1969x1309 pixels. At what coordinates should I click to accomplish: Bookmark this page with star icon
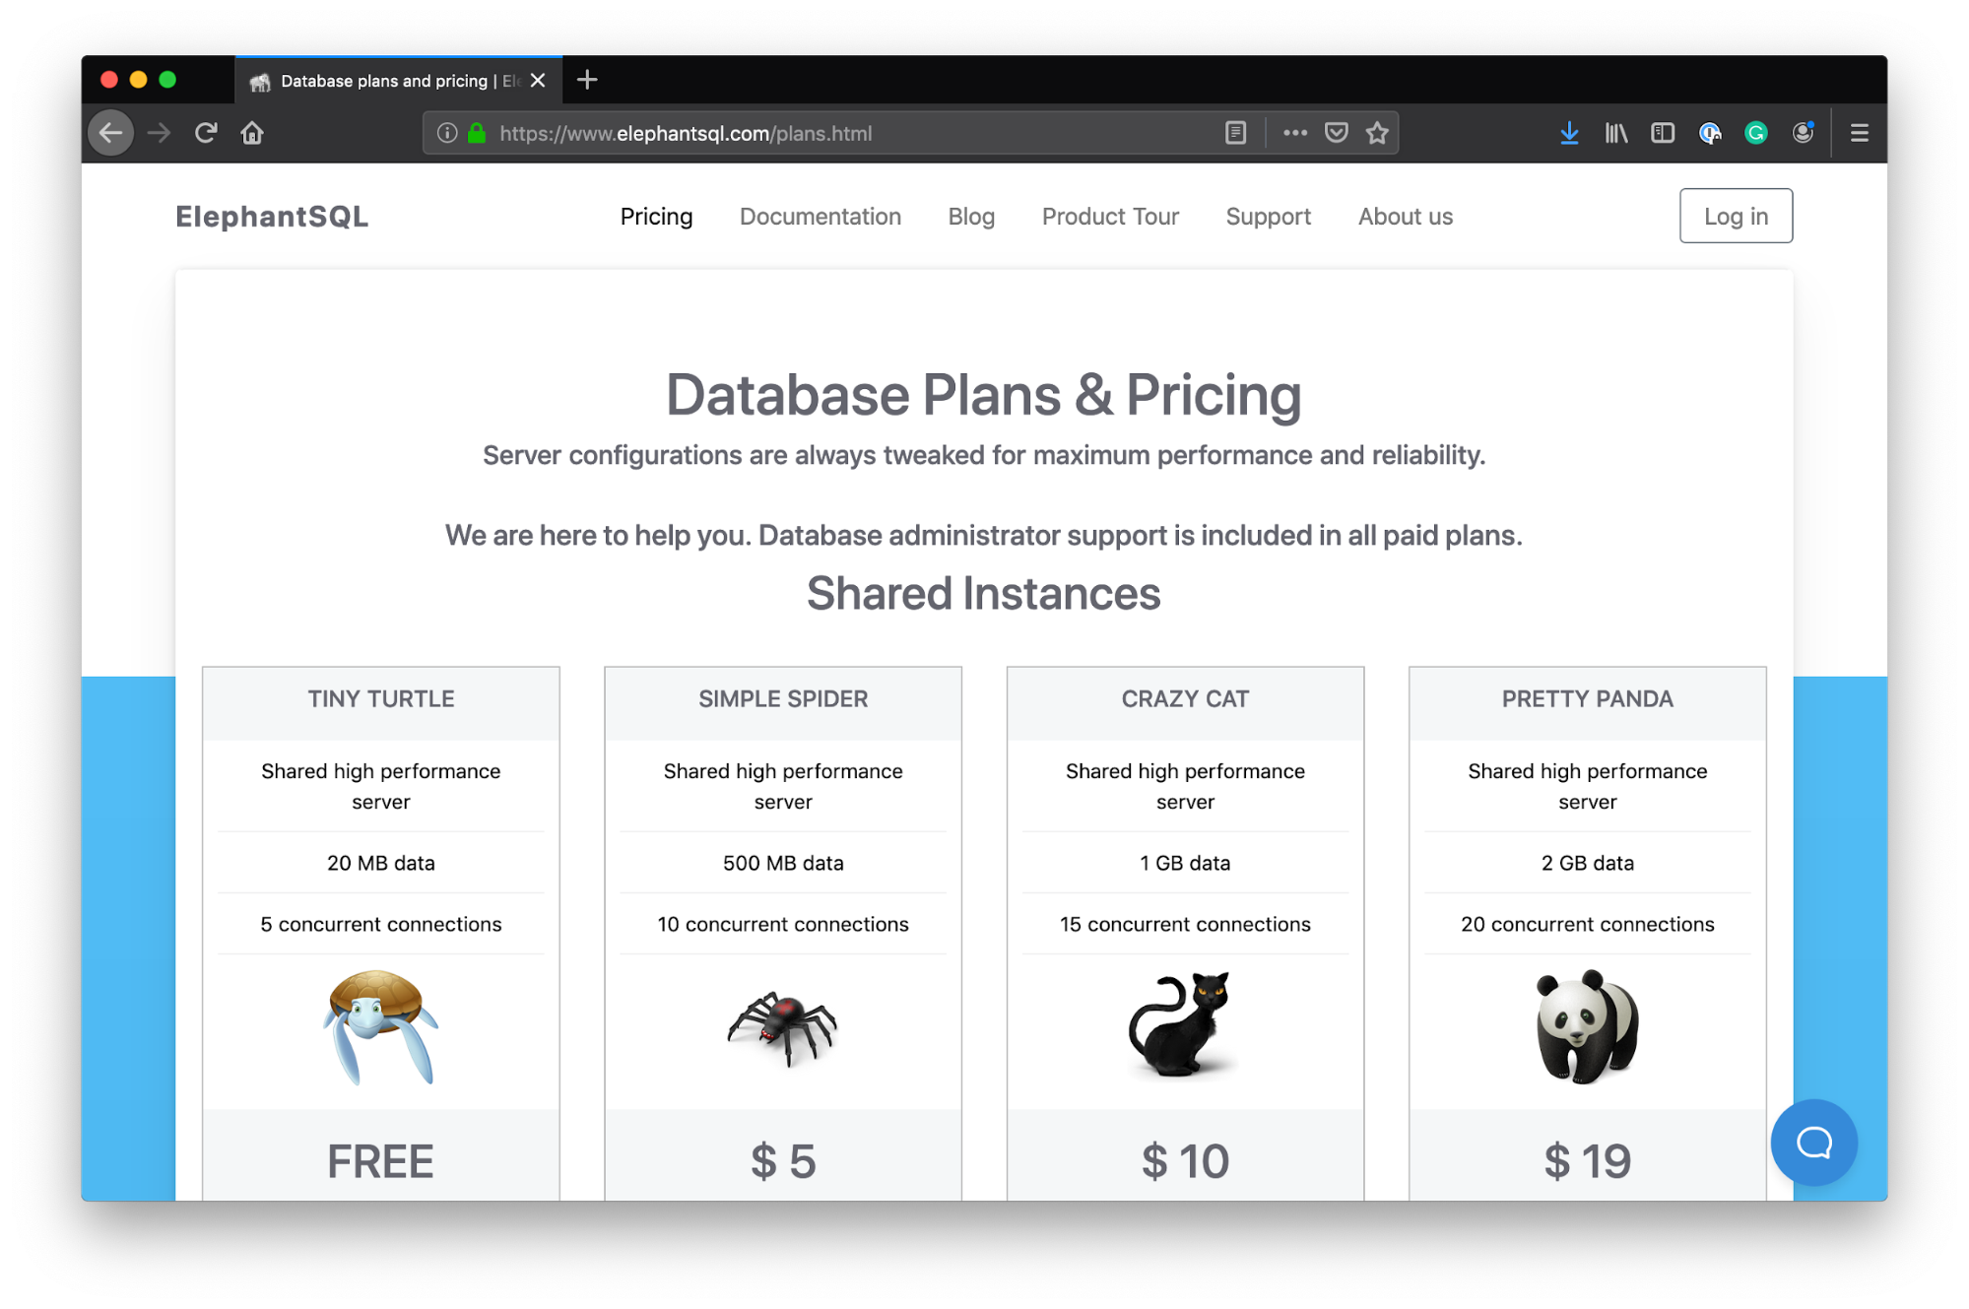point(1377,133)
